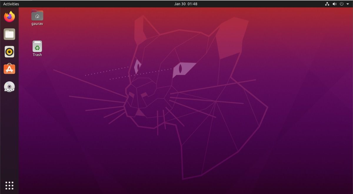Image resolution: width=353 pixels, height=194 pixels.
Task: Open Ubuntu Software store
Action: click(x=9, y=69)
